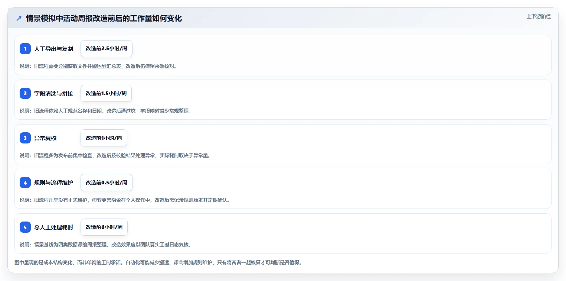
Task: Click the note about 旧流程需要分别获取文件
Action: point(98,67)
